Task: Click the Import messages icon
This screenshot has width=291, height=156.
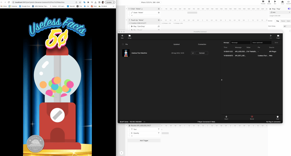Action: [x=226, y=117]
